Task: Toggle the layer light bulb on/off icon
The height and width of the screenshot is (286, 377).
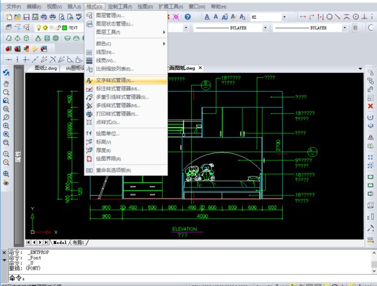Action: [x=38, y=28]
